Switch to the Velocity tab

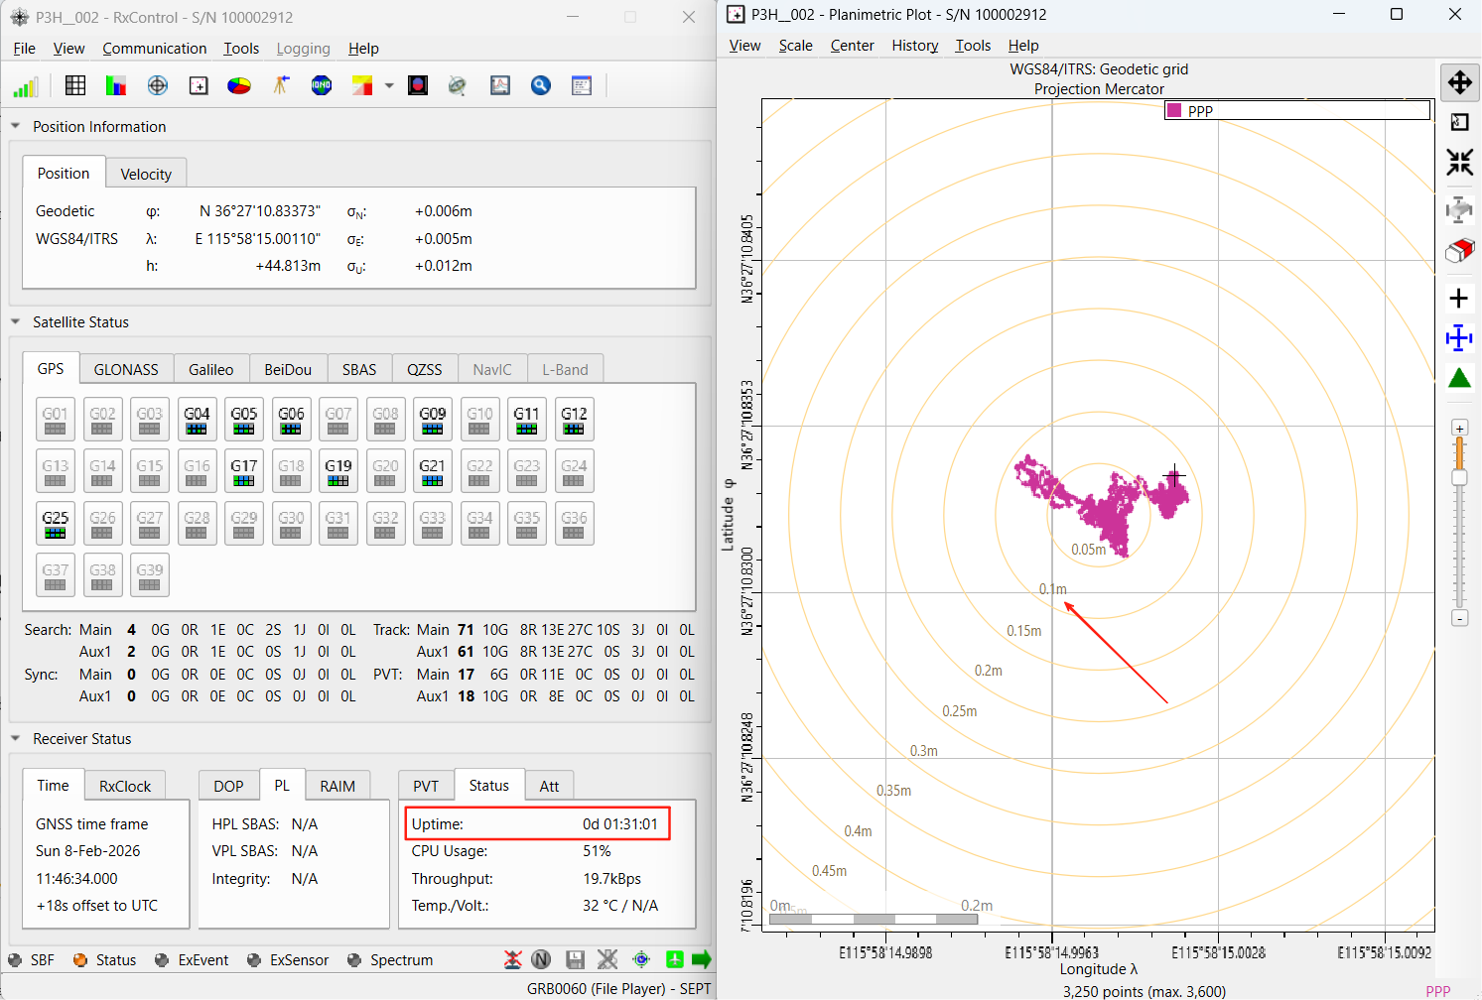tap(146, 174)
